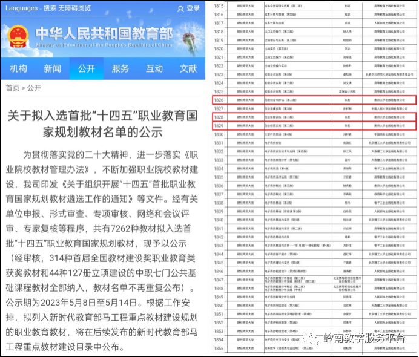The height and width of the screenshot is (357, 419).
Task: Click 公开 in the breadcrumb path
Action: (34, 88)
